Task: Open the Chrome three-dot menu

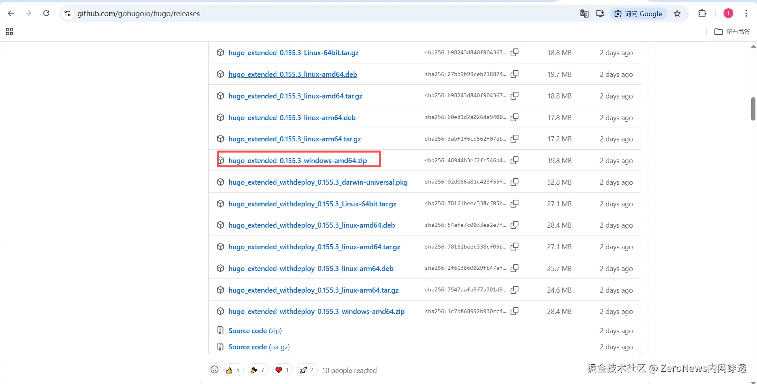Action: click(746, 13)
